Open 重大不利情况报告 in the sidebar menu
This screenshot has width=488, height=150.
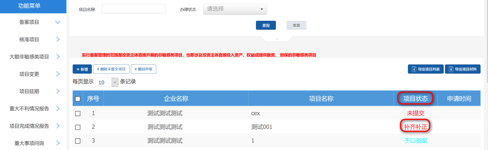pos(29,108)
